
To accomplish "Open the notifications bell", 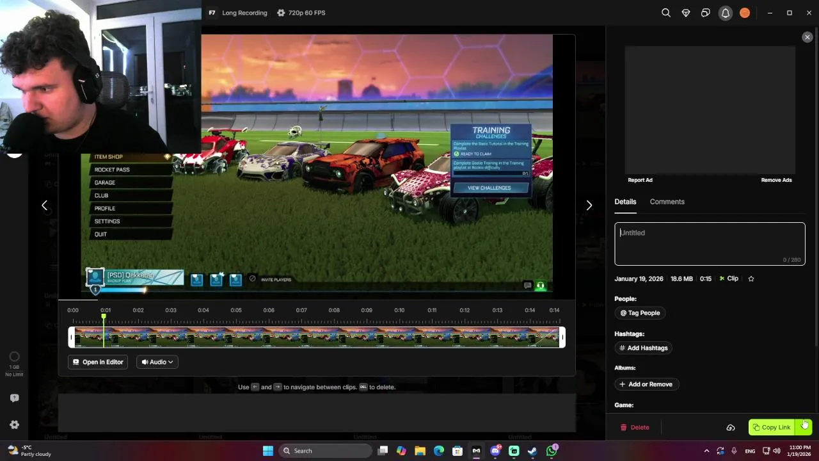I will click(x=726, y=13).
